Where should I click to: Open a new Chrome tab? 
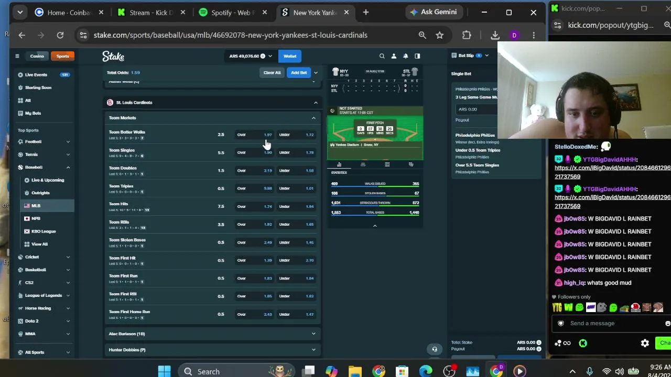(366, 12)
